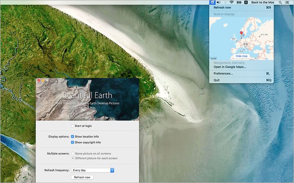Select 'Same picture on all screens' radio
This screenshot has width=294, height=183.
(73, 153)
